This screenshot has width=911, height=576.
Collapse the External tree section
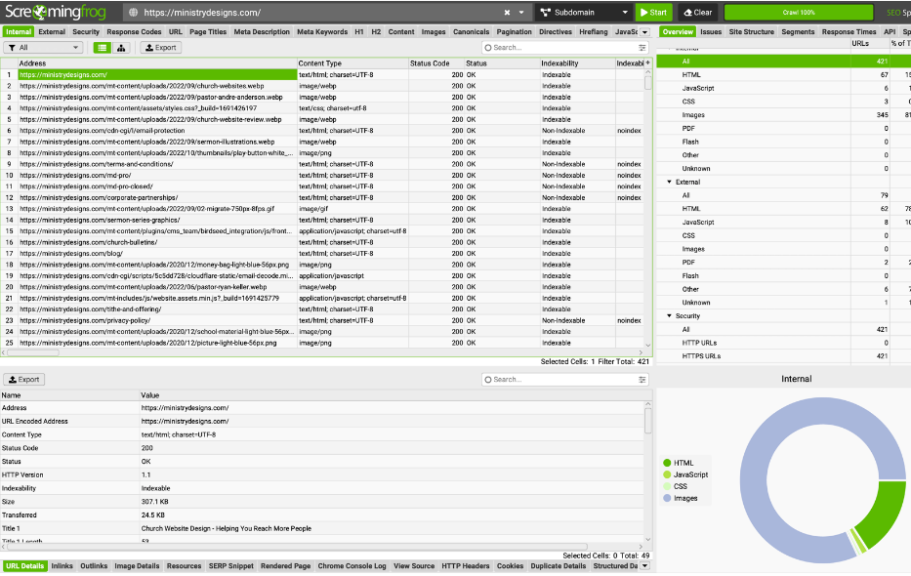tap(669, 182)
